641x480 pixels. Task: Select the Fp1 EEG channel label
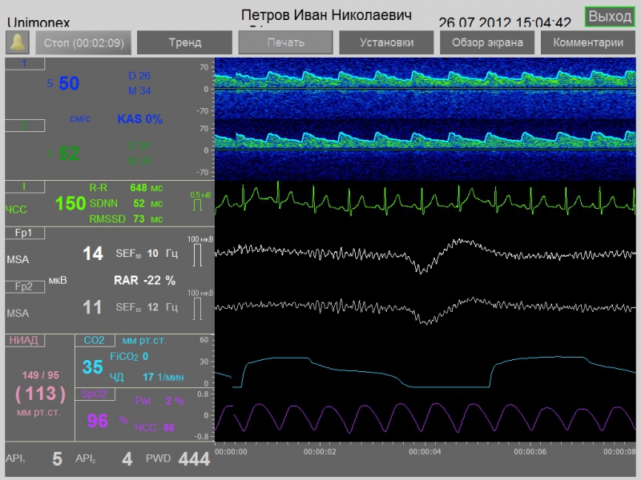pos(23,233)
